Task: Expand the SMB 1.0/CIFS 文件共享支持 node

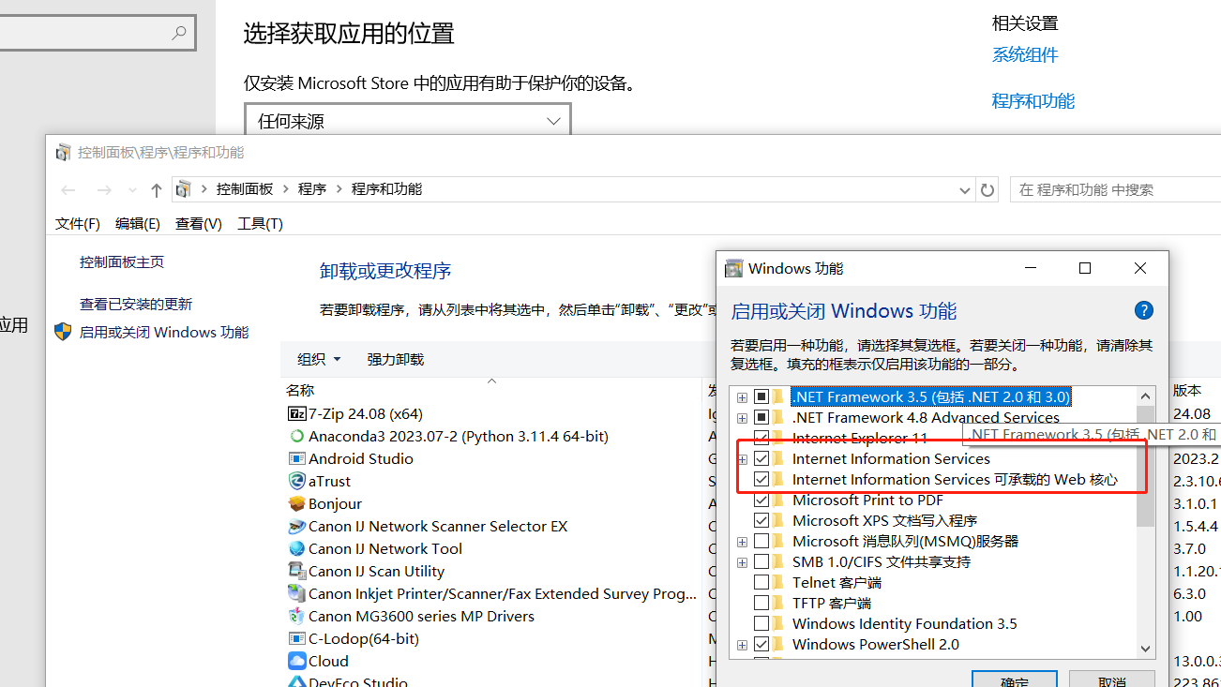Action: pyautogui.click(x=743, y=562)
